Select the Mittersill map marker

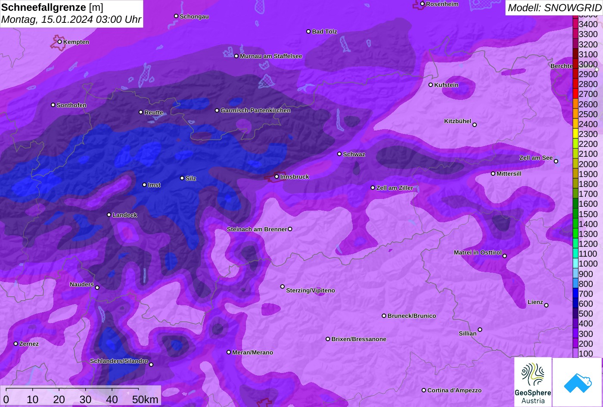(493, 174)
